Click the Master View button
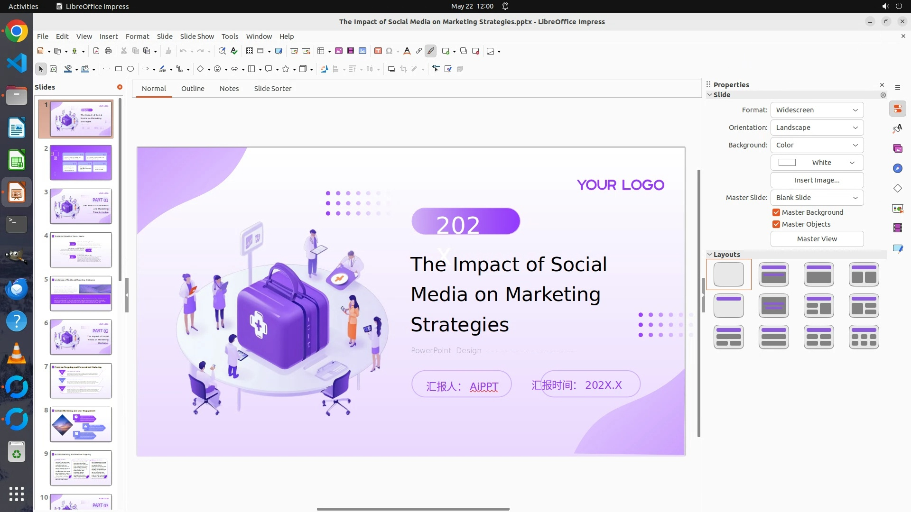The width and height of the screenshot is (911, 512). click(x=817, y=239)
